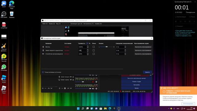Adjust playback device sync offset stepper
This screenshot has width=197, height=111.
coord(125,54)
